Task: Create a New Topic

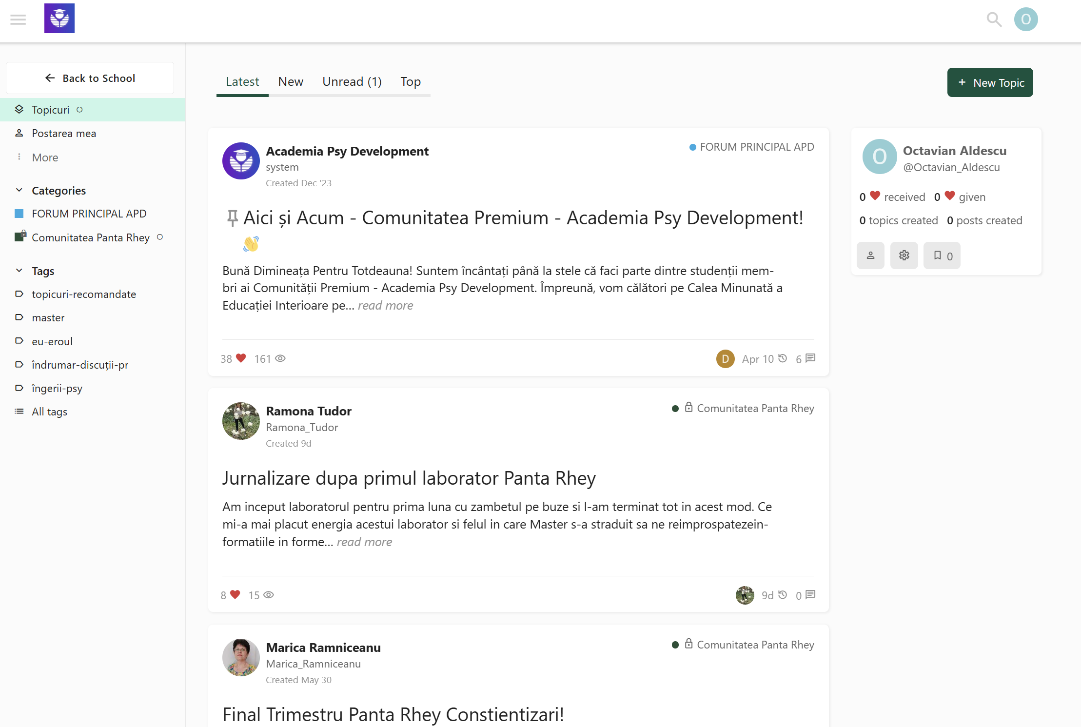Action: click(990, 82)
